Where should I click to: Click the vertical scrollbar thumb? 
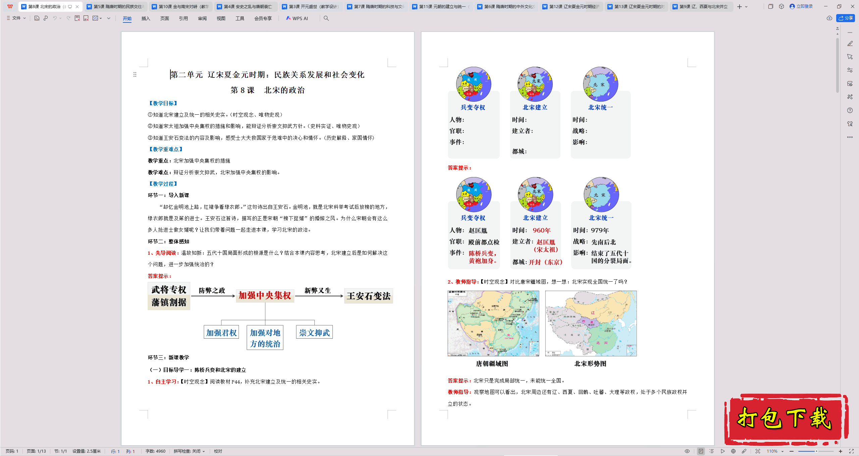pos(838,65)
